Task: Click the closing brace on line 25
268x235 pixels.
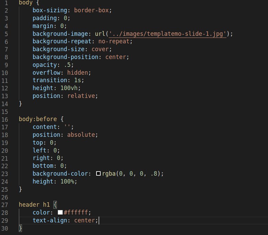Action: 20,189
